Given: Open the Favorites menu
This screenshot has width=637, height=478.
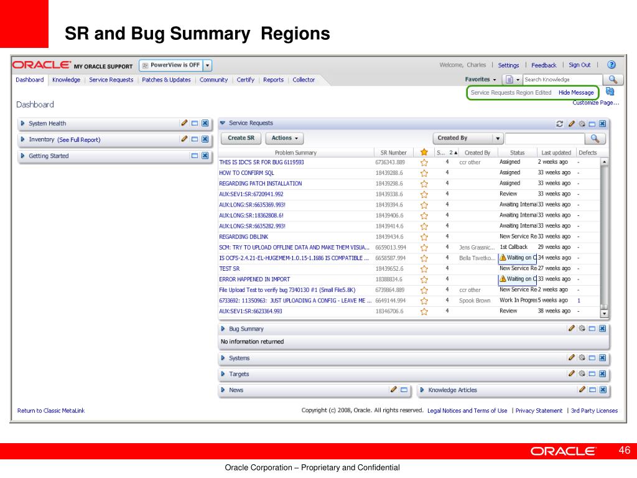Looking at the screenshot, I should [x=481, y=80].
